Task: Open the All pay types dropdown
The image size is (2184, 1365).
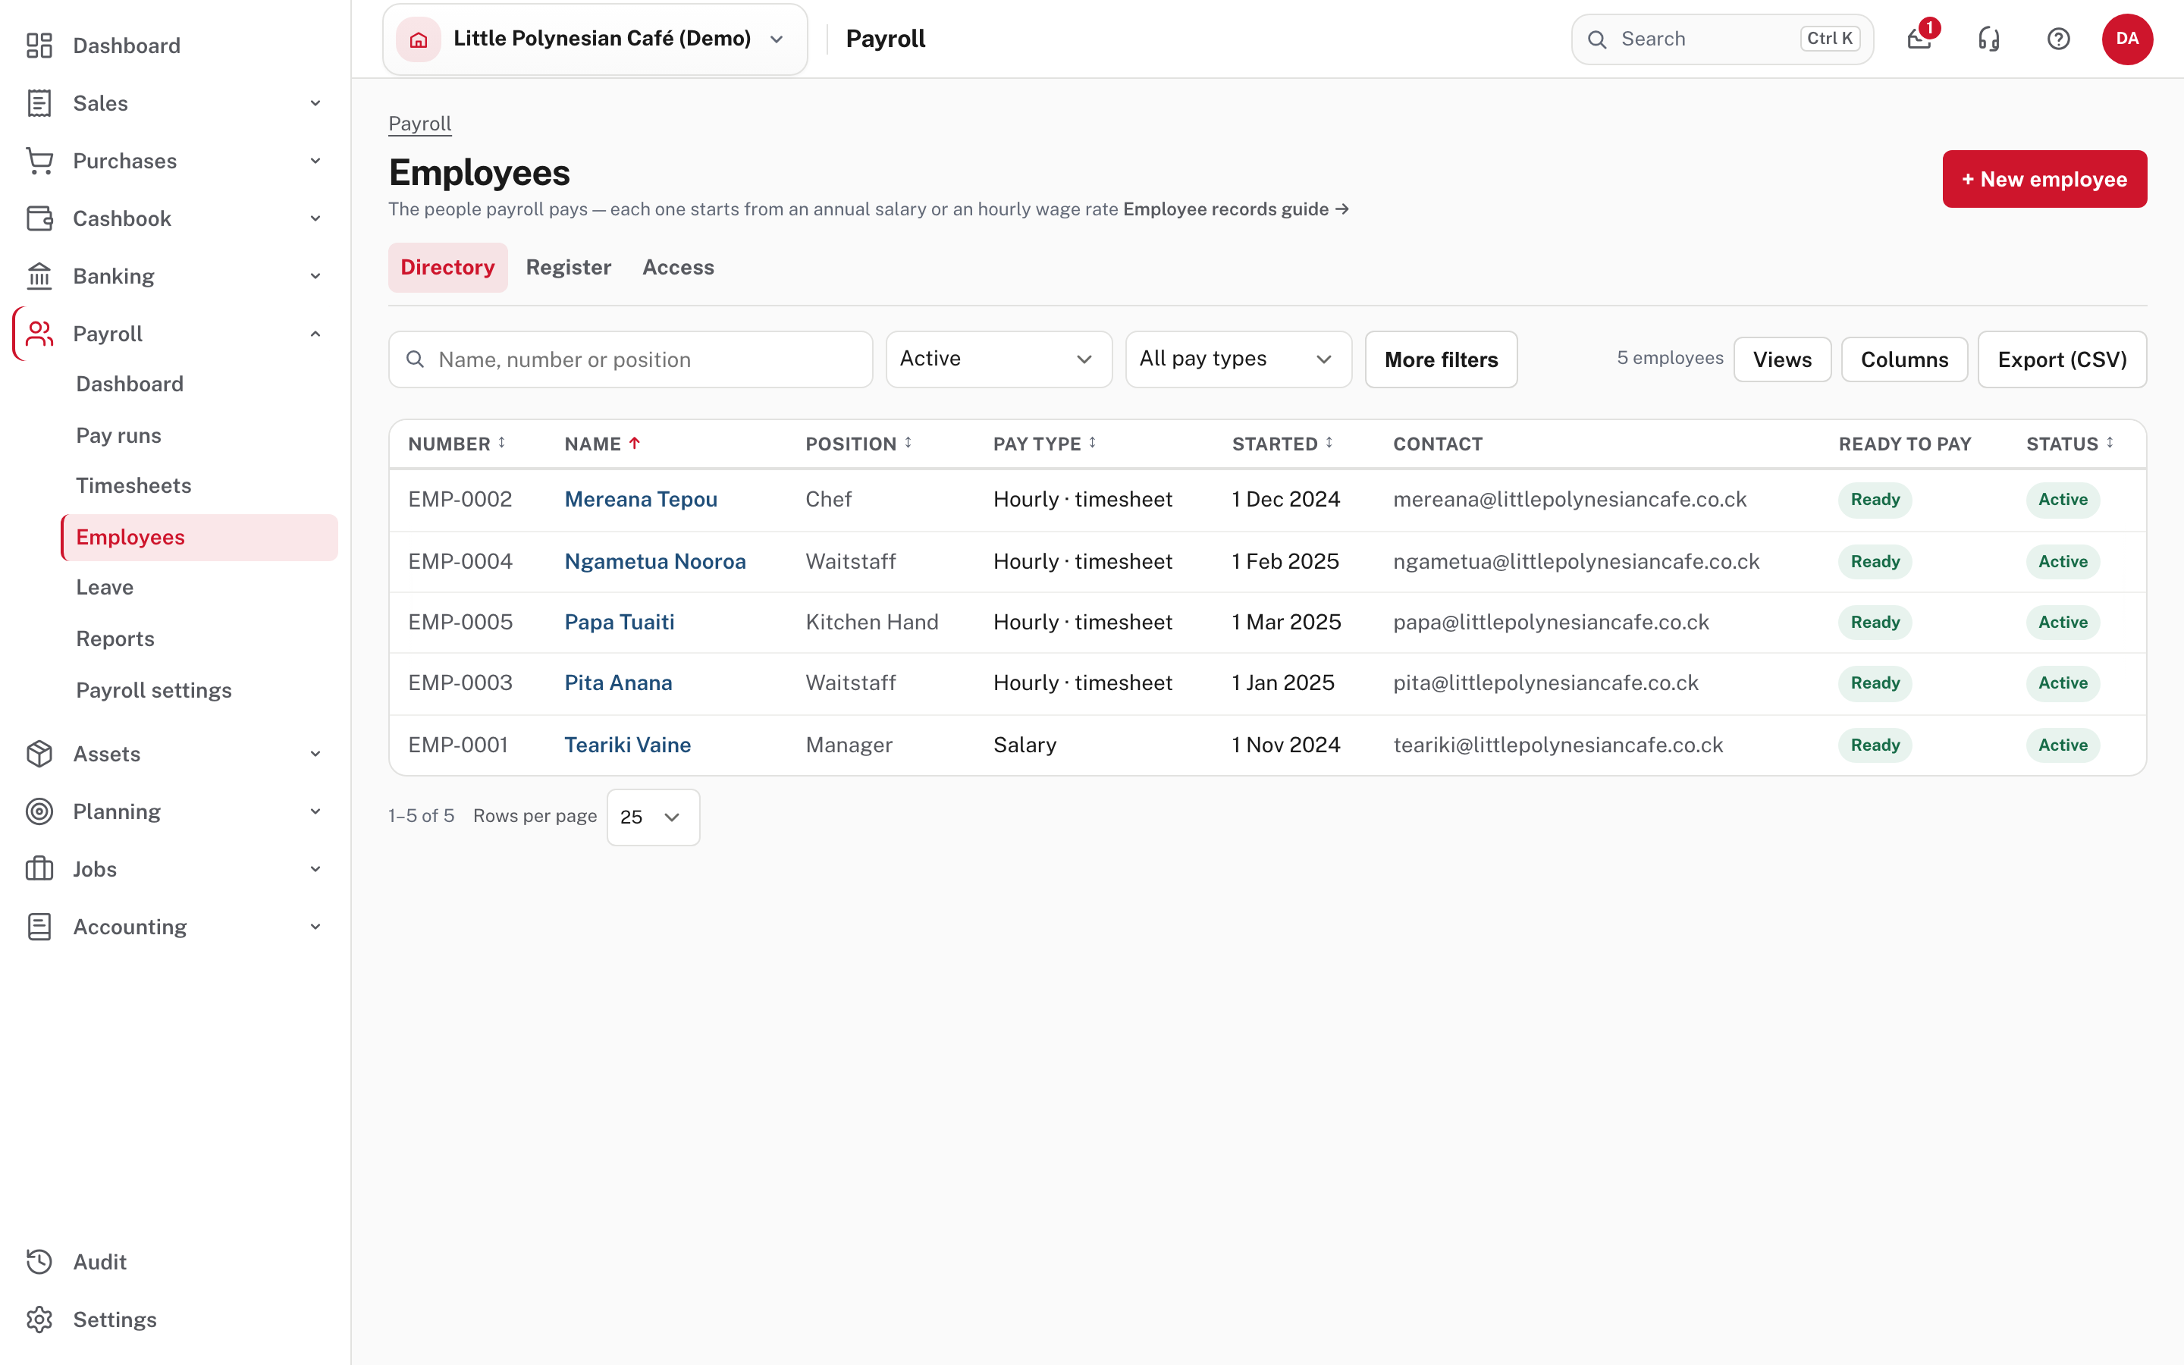Action: (x=1238, y=359)
